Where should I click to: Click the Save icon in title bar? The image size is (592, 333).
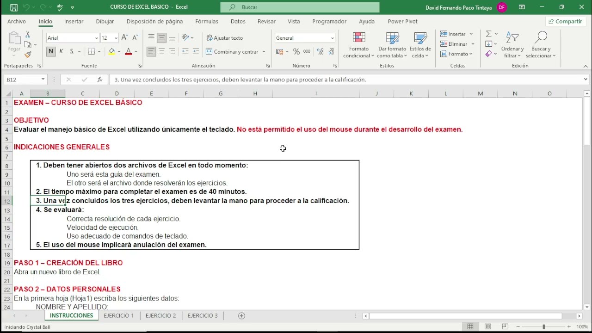tap(14, 7)
